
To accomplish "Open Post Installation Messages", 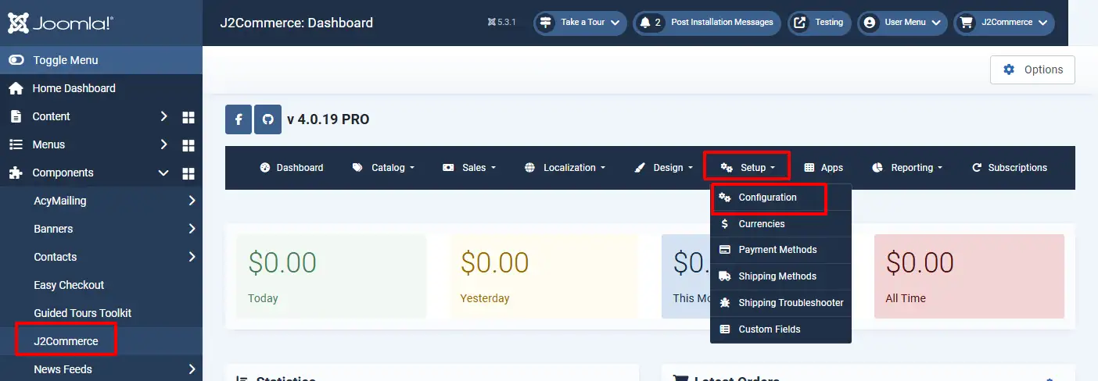I will point(709,23).
